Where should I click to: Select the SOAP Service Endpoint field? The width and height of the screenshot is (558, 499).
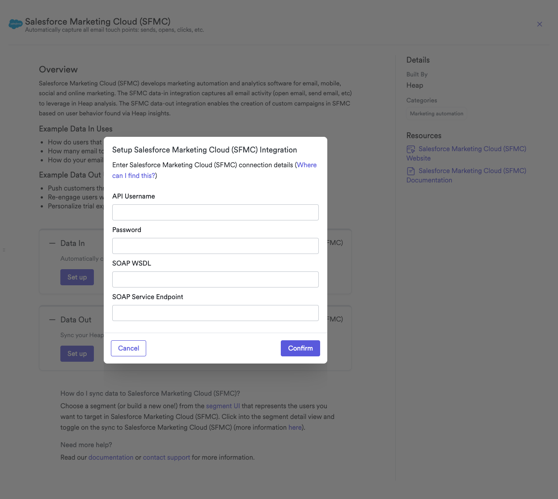[x=215, y=313]
